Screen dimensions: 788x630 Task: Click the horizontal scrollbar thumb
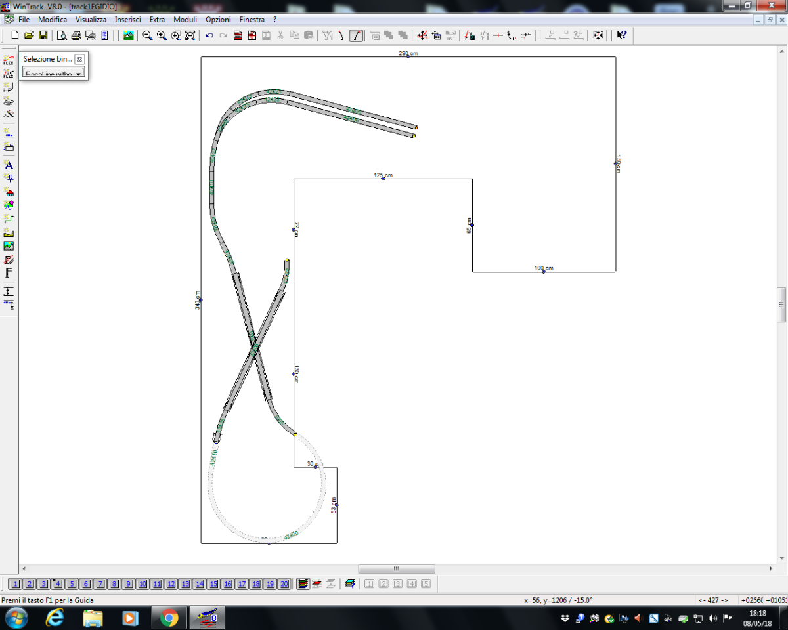pyautogui.click(x=396, y=569)
